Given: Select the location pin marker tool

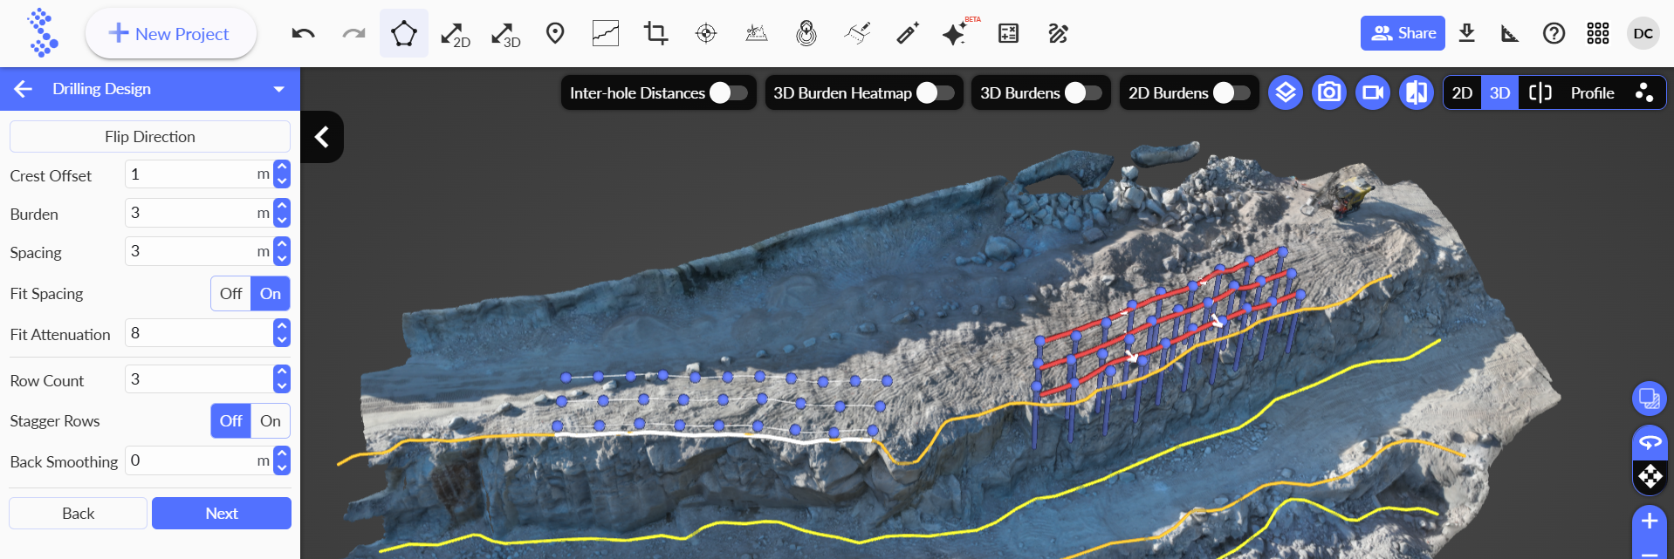Looking at the screenshot, I should tap(555, 34).
